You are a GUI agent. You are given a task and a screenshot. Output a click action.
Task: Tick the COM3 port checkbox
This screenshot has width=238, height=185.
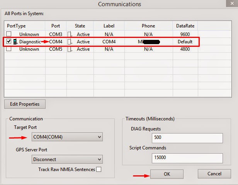[8, 34]
